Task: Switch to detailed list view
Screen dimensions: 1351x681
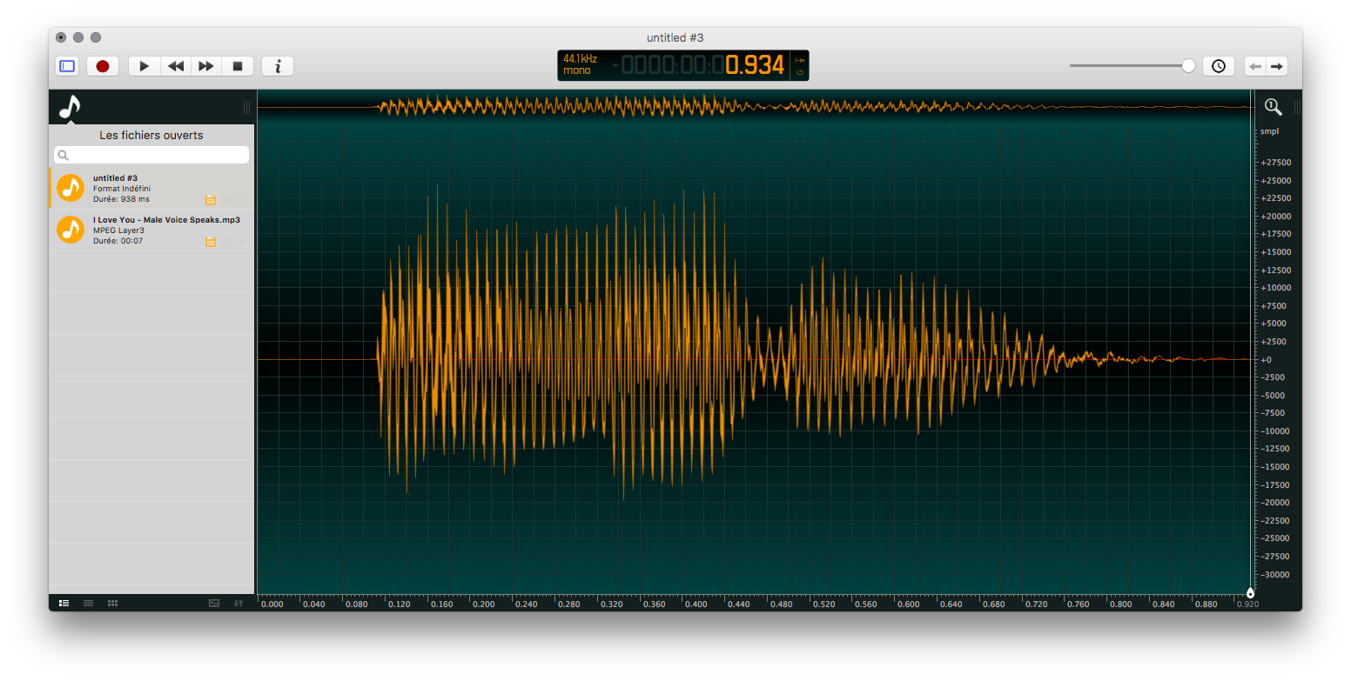Action: [64, 603]
